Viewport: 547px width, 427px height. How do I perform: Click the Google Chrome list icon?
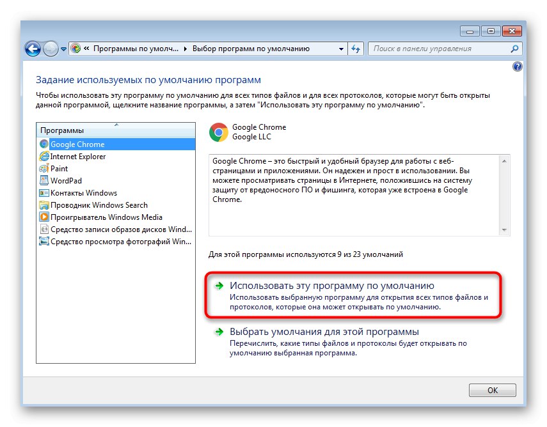click(x=44, y=144)
